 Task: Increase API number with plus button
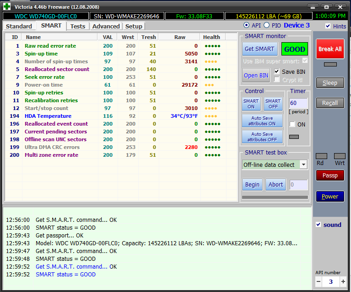click(x=343, y=281)
